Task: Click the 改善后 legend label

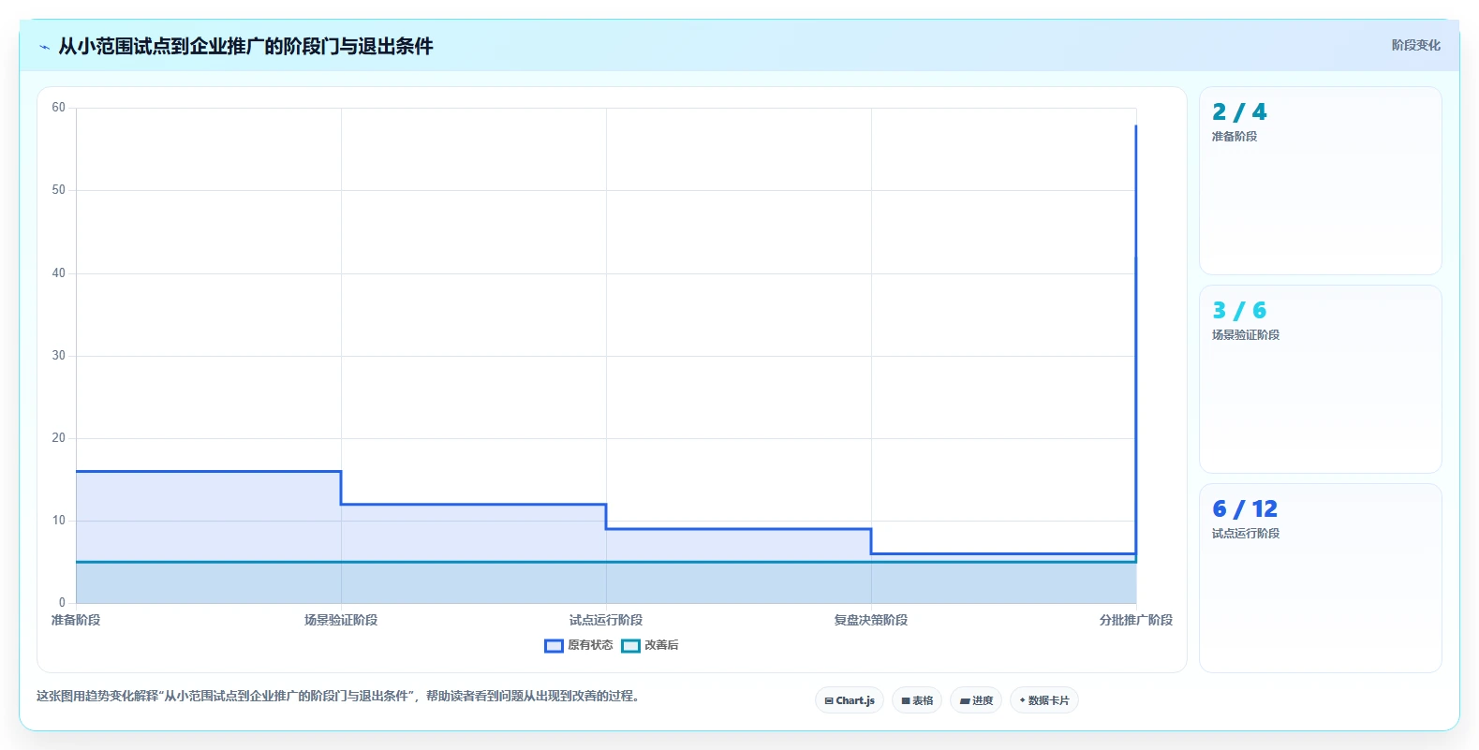Action: [x=661, y=645]
